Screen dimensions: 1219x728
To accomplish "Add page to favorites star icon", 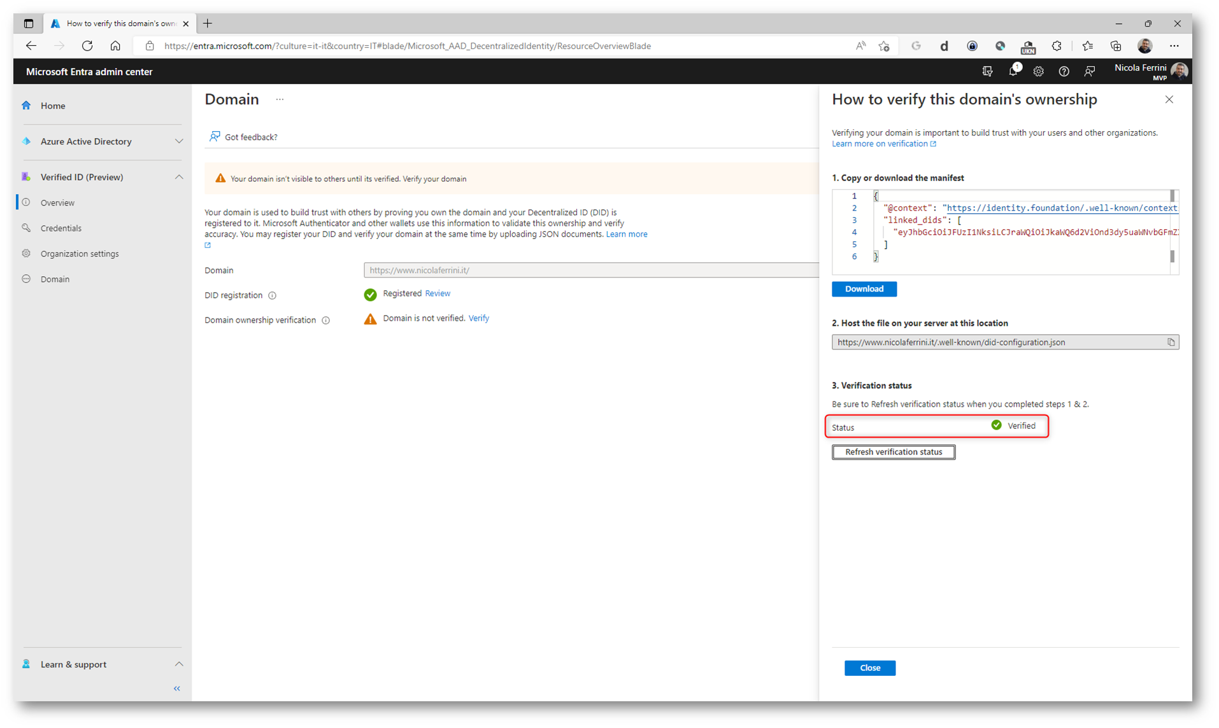I will point(884,46).
